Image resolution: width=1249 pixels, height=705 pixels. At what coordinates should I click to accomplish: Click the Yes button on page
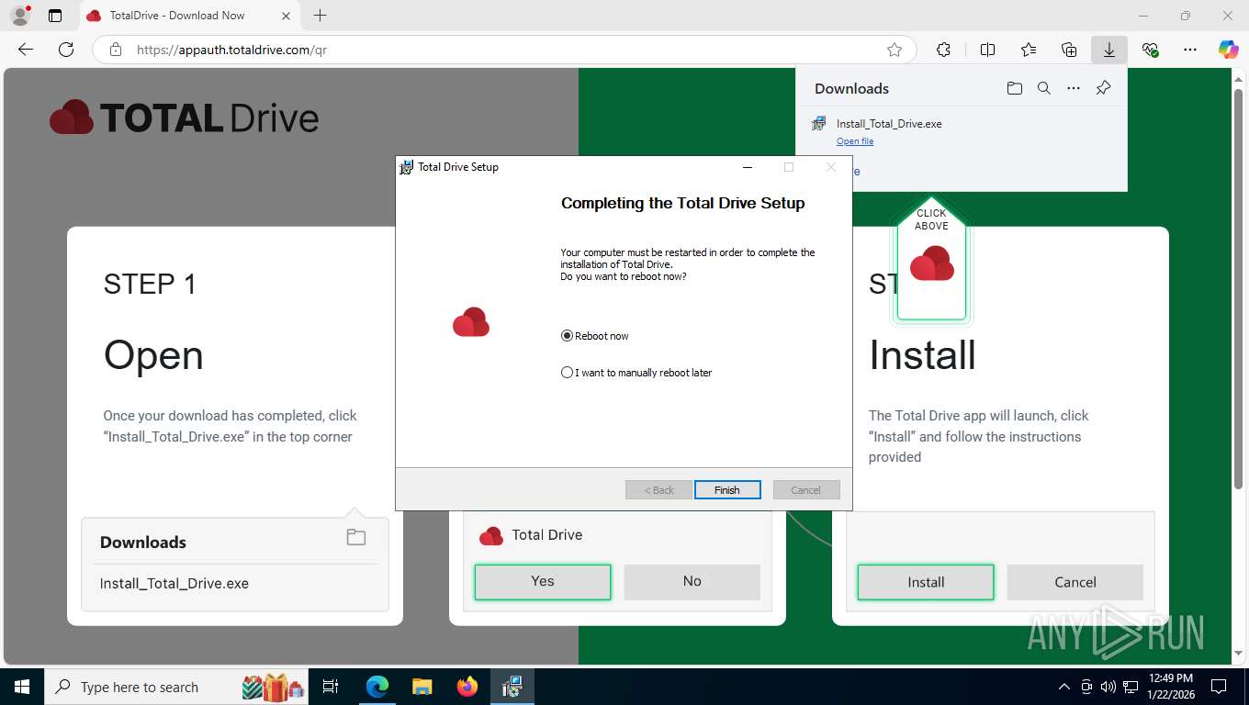pyautogui.click(x=543, y=582)
